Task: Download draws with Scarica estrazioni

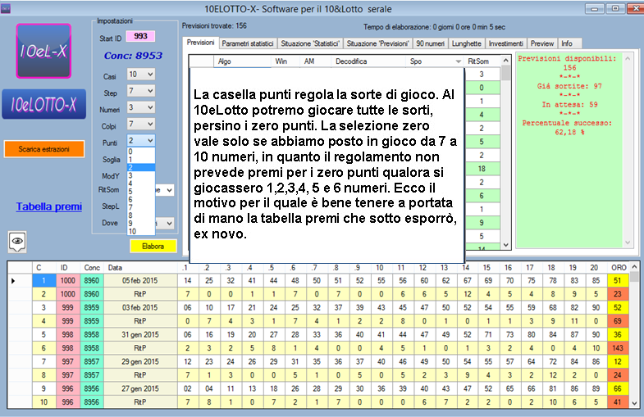Action: pyautogui.click(x=44, y=149)
